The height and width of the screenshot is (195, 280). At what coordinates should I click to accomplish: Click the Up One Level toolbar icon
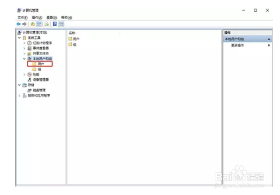click(32, 24)
